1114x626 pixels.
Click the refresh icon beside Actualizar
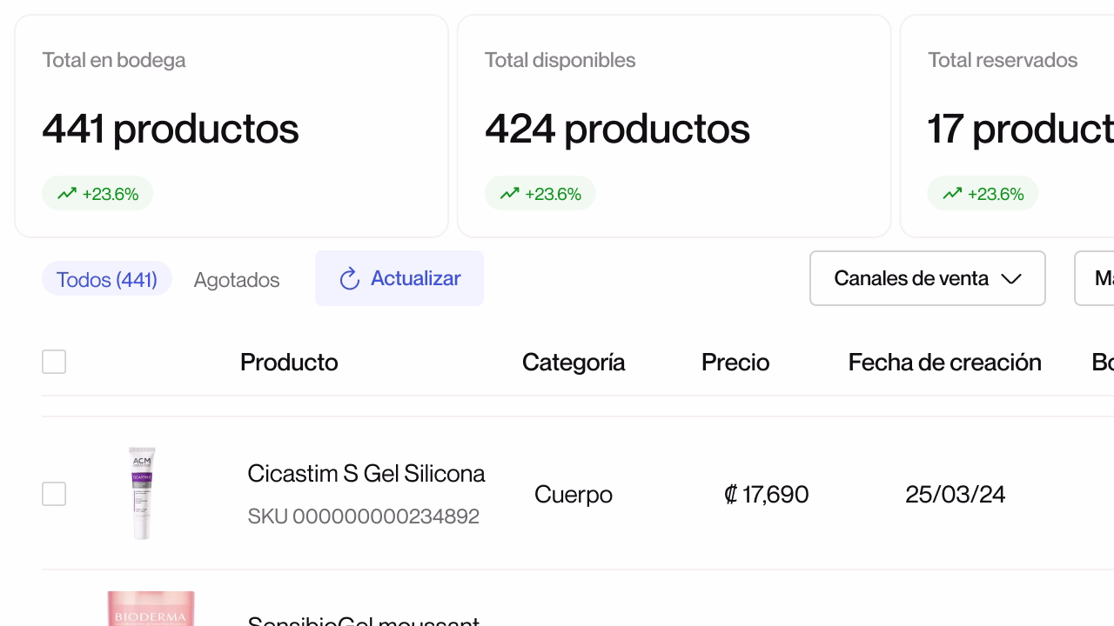tap(350, 279)
